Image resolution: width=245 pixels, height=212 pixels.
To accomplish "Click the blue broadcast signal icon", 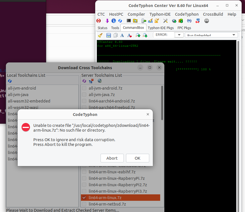I will tap(189, 21).
